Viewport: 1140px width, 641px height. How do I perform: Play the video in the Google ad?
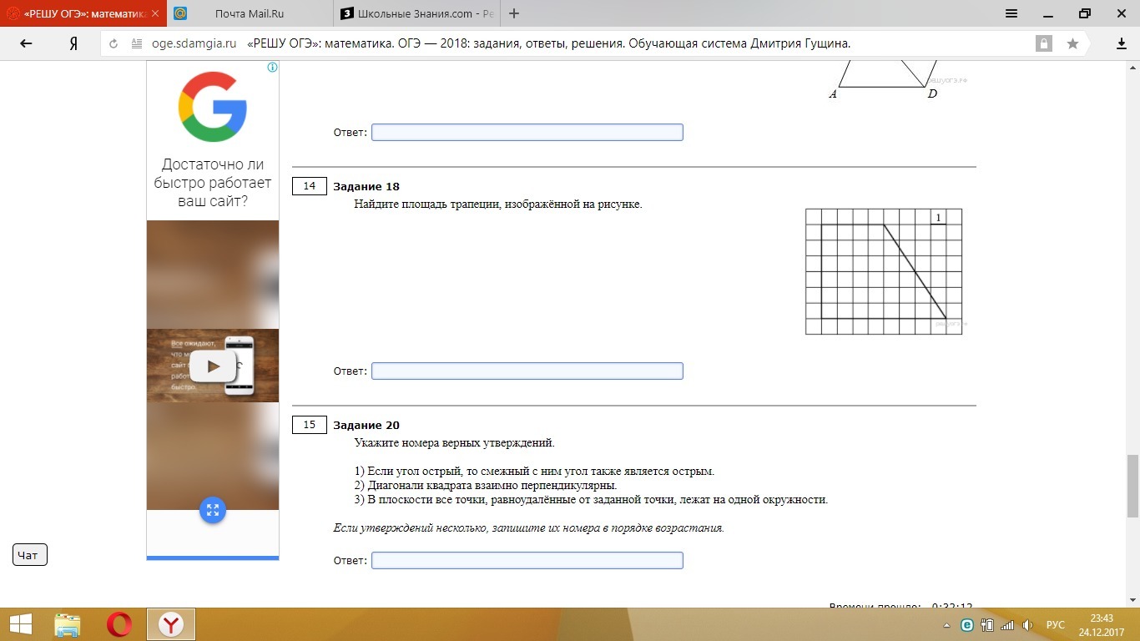(x=214, y=366)
